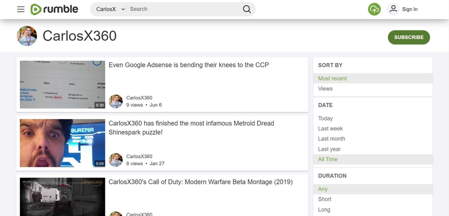Click the 'Jan 27' upload date

coord(157,164)
